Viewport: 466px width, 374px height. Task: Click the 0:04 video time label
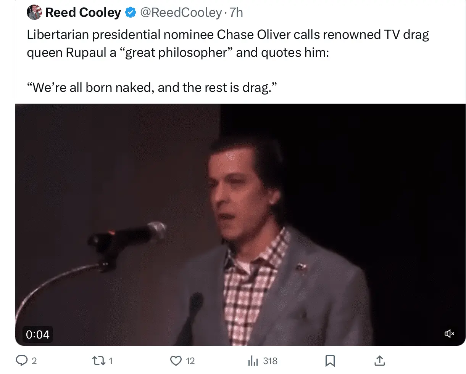click(x=37, y=334)
